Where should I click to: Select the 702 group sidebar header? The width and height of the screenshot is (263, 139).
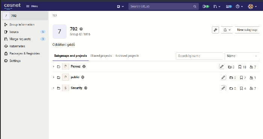[25, 16]
